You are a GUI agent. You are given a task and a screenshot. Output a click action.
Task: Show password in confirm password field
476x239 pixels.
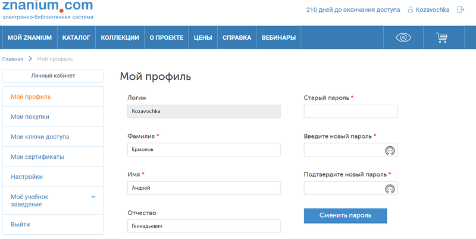(x=390, y=189)
